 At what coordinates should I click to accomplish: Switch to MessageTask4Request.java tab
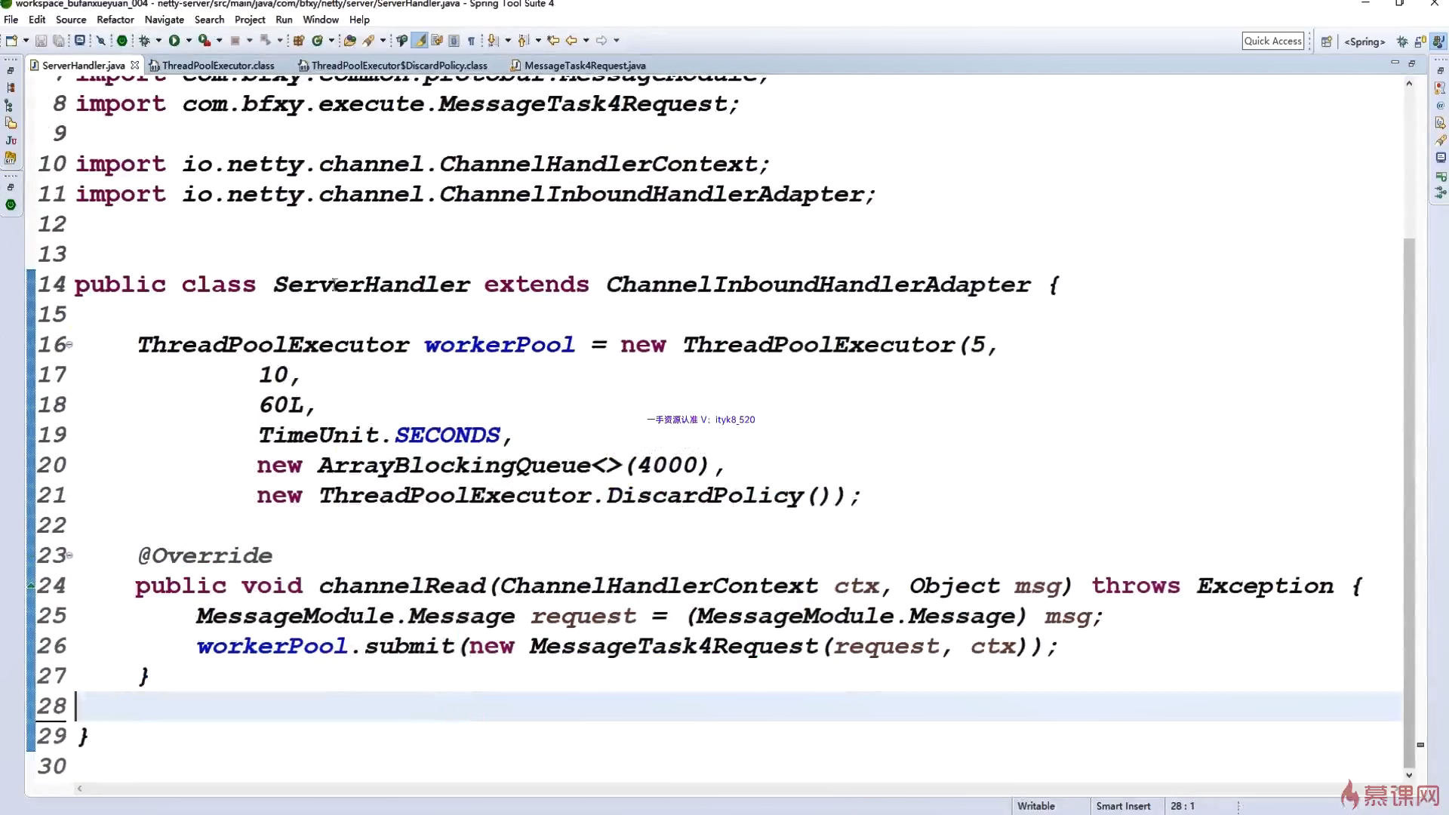(583, 66)
